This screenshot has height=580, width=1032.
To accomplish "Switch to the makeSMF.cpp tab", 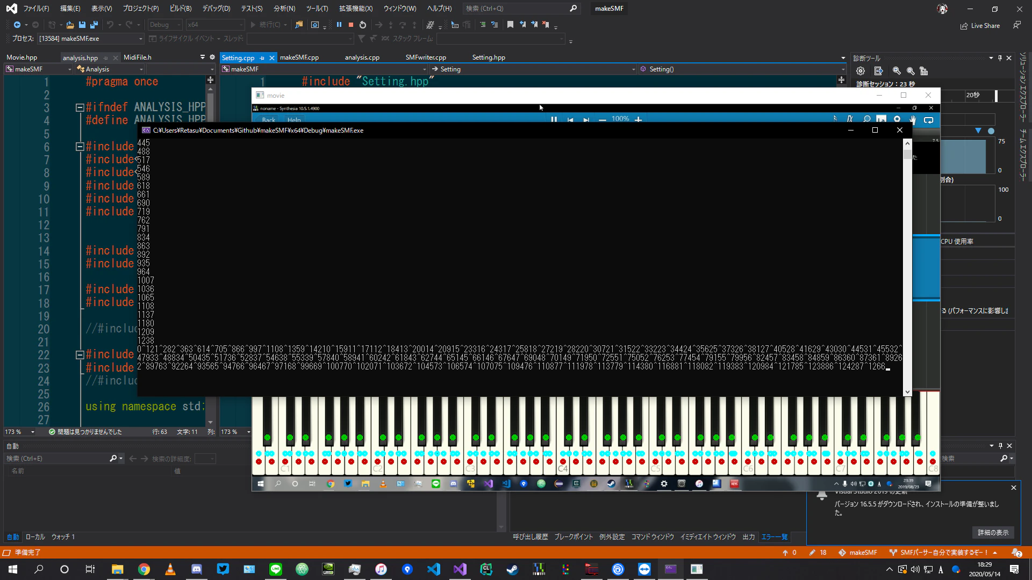I will (299, 57).
